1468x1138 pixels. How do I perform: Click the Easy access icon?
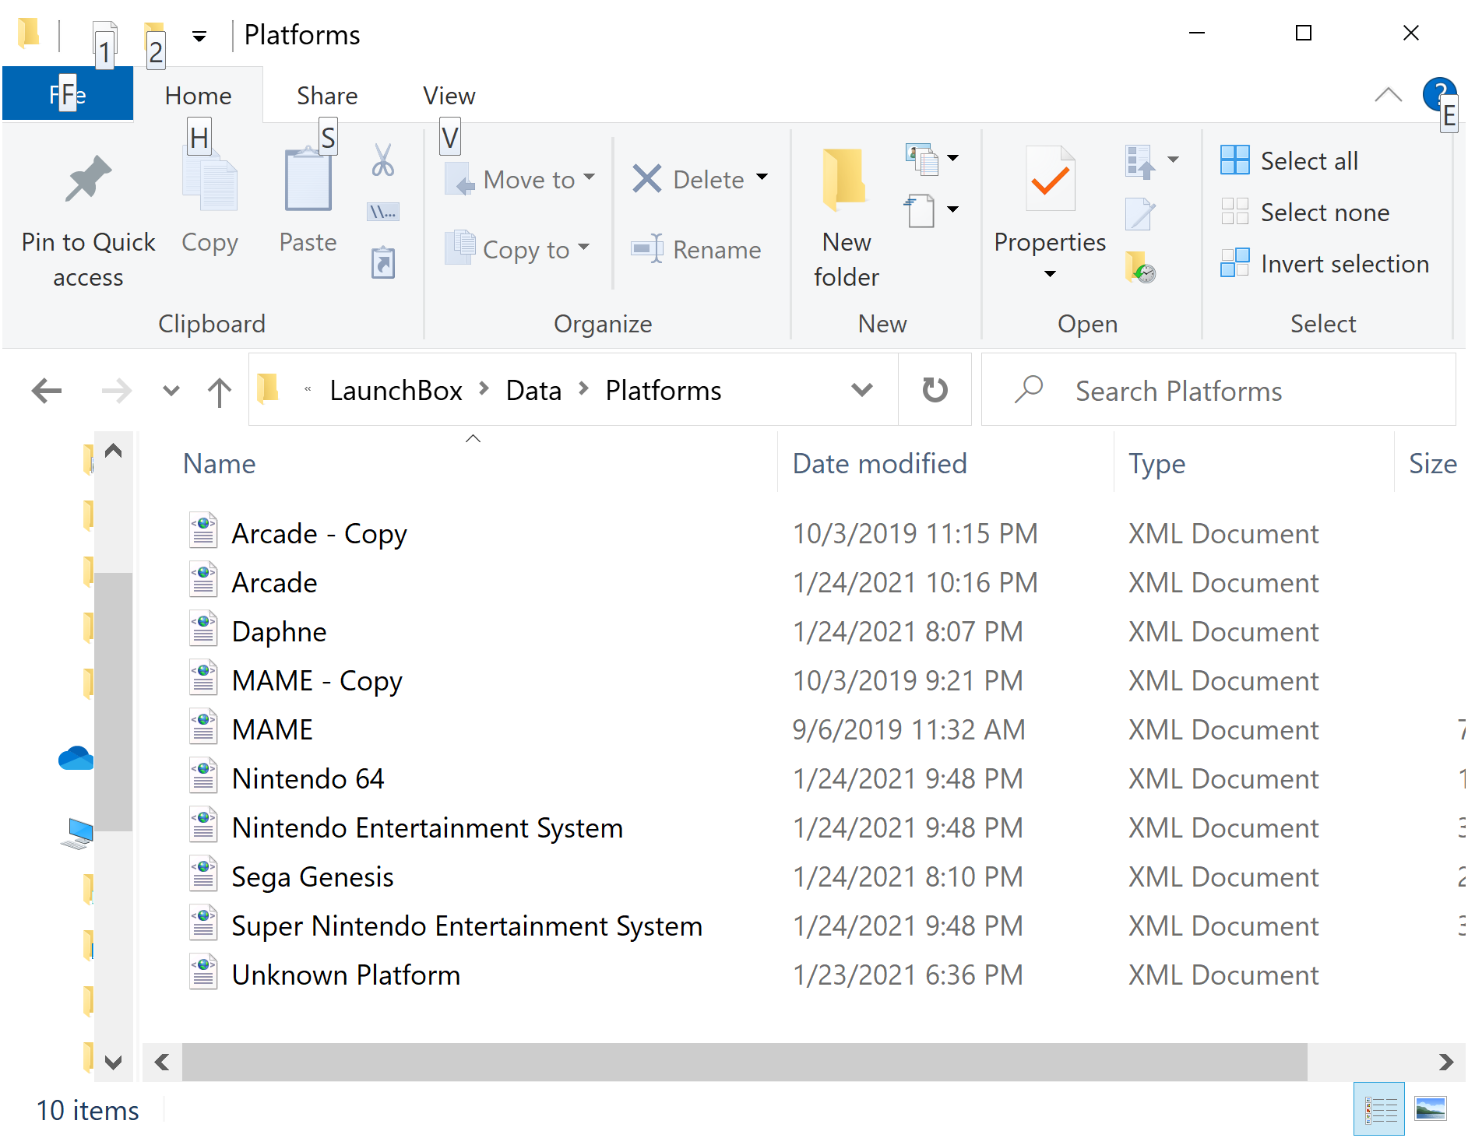[920, 210]
